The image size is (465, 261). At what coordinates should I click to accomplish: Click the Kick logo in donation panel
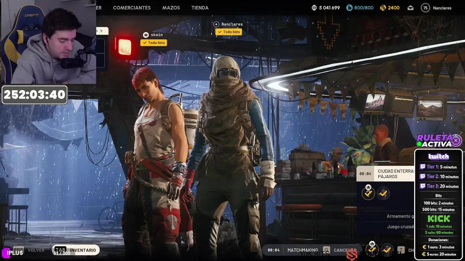click(x=438, y=219)
